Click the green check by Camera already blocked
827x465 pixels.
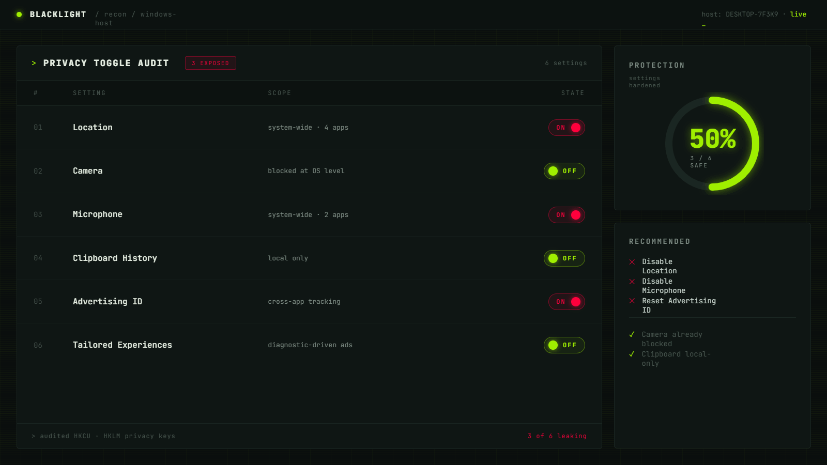[x=632, y=335]
